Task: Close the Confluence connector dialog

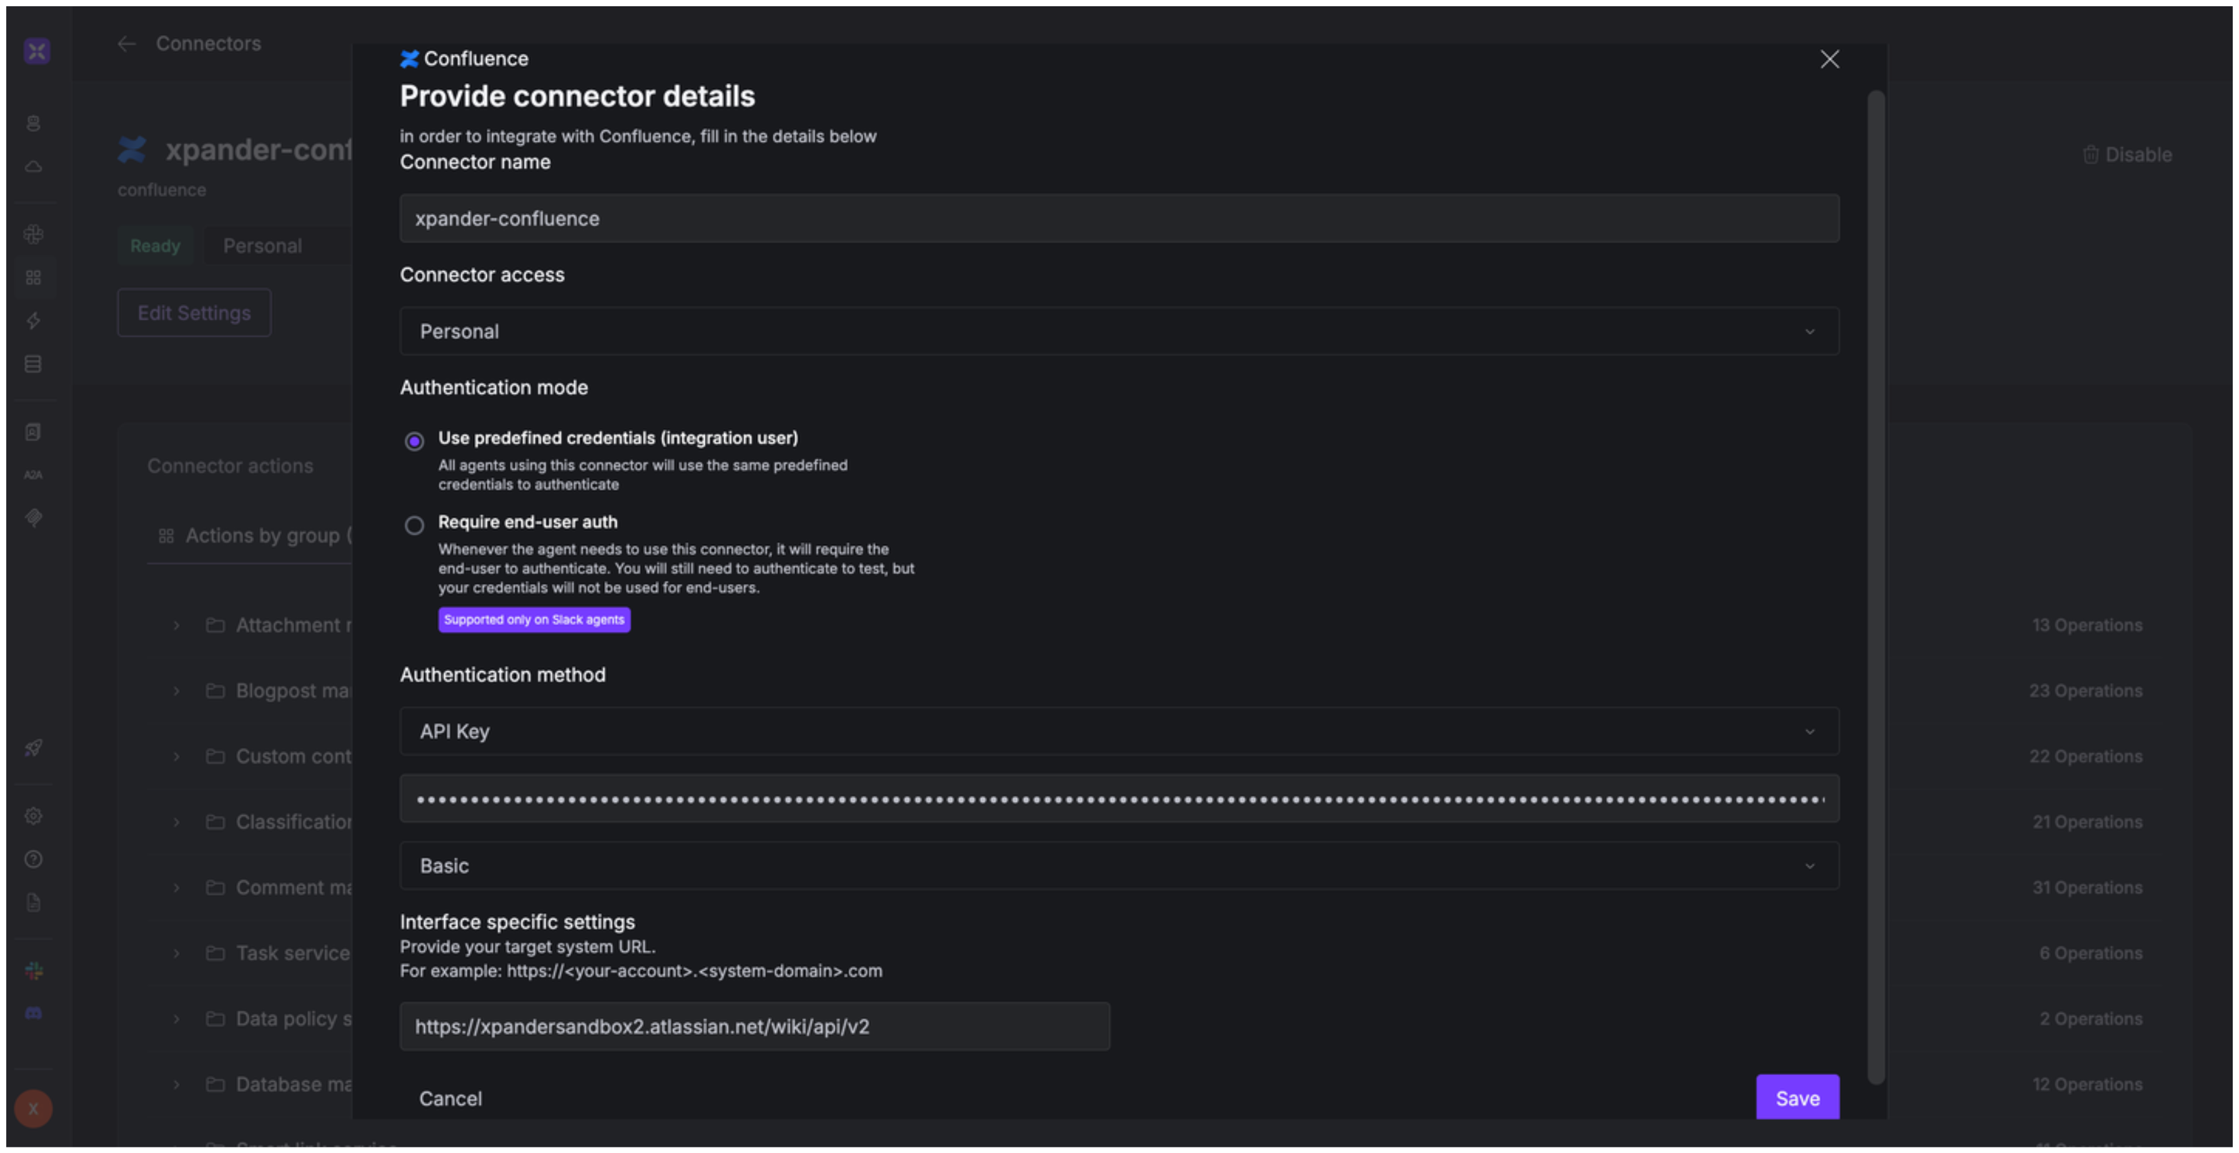Action: pos(1829,59)
